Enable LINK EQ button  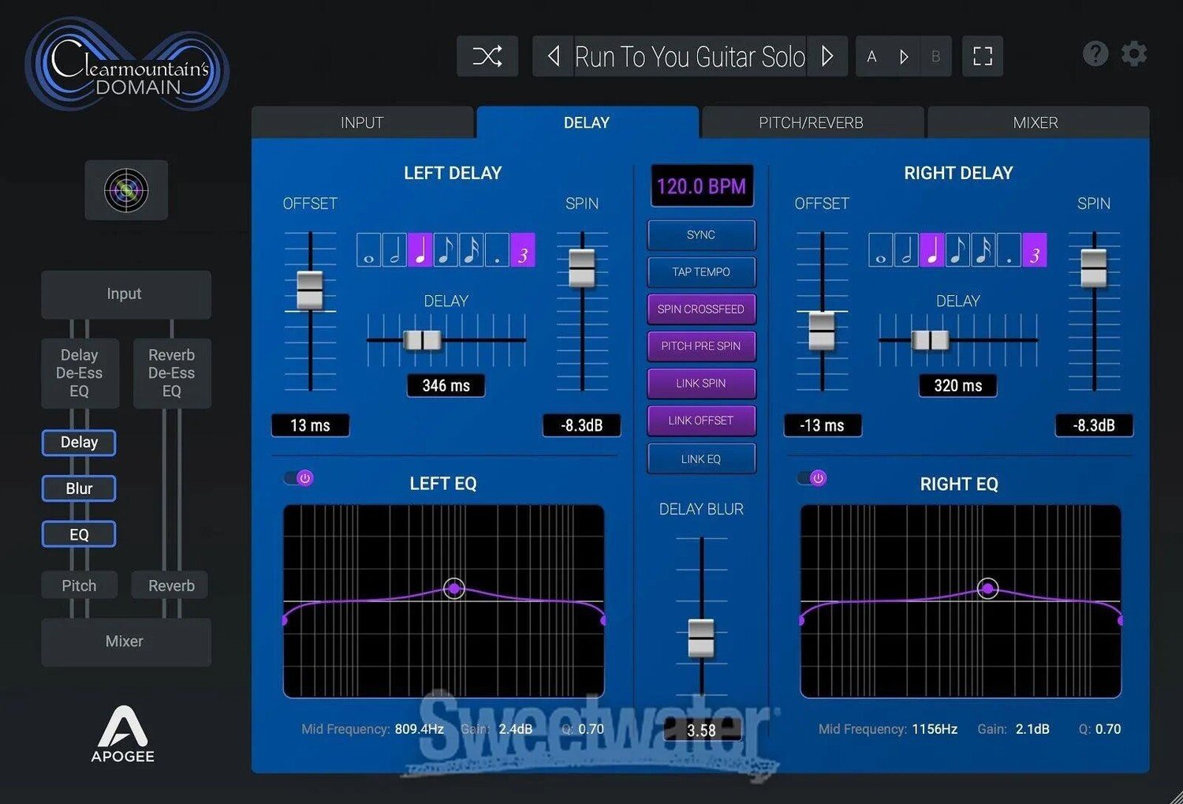[701, 459]
